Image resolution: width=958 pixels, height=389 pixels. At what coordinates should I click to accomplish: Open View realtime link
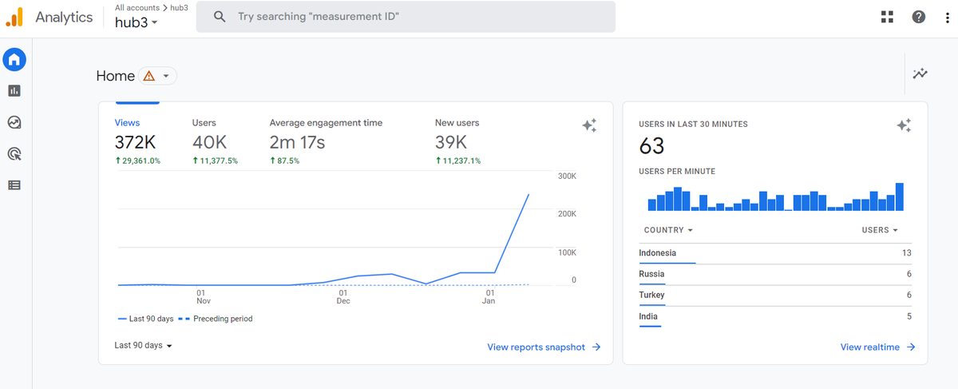[877, 347]
